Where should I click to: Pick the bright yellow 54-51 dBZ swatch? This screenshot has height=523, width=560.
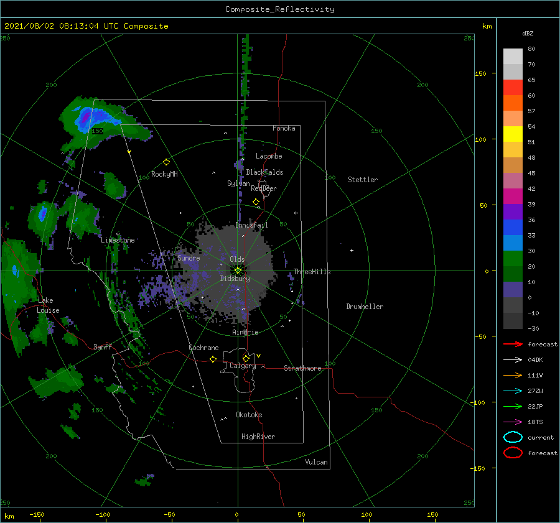coord(513,134)
